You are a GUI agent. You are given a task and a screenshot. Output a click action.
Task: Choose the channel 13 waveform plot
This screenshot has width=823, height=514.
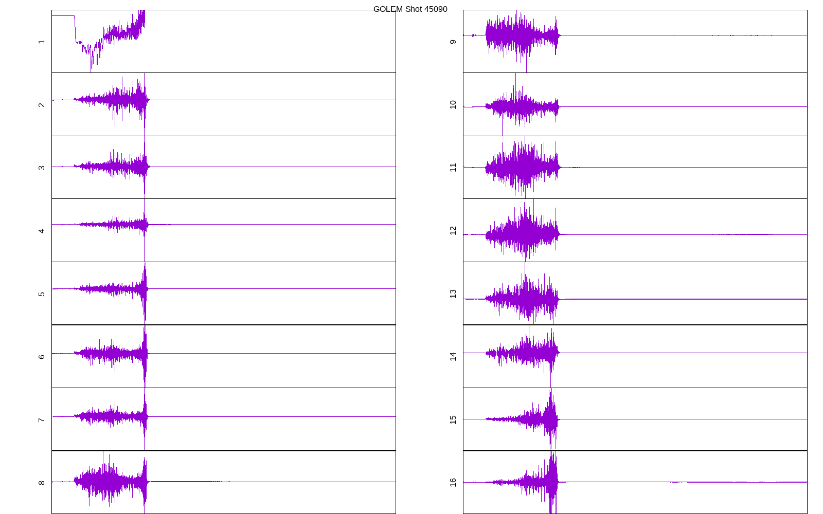pyautogui.click(x=635, y=293)
